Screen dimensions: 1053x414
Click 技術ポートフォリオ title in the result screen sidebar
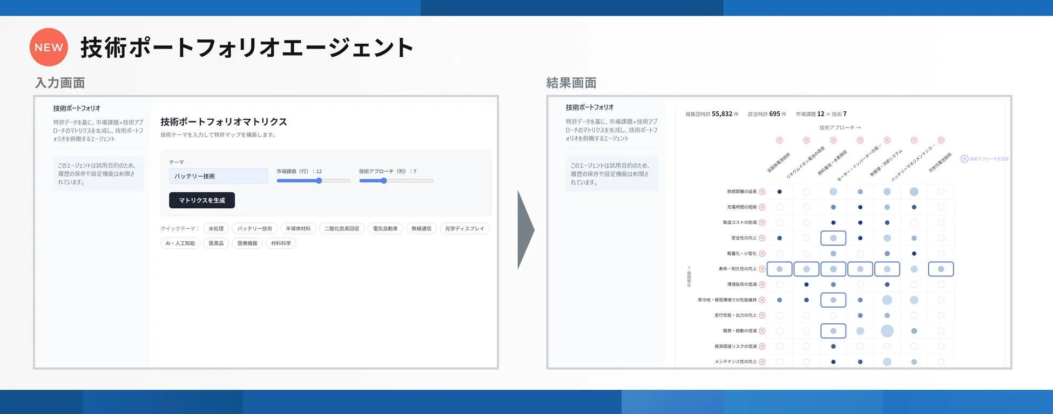590,107
